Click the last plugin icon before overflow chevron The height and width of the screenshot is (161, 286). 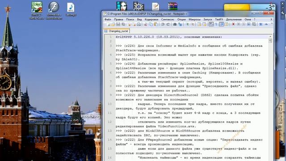[x=266, y=24]
